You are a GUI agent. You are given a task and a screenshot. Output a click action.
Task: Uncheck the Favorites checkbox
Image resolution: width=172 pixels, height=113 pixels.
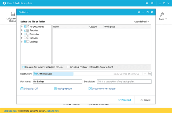tap(25, 30)
